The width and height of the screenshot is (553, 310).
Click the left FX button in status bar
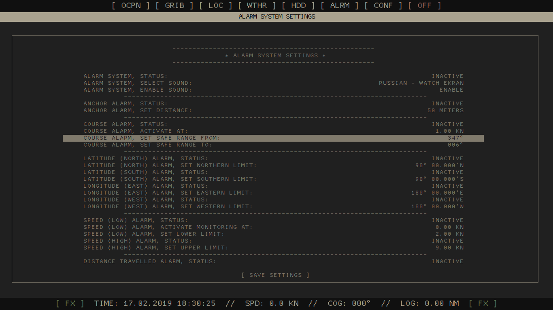point(70,304)
